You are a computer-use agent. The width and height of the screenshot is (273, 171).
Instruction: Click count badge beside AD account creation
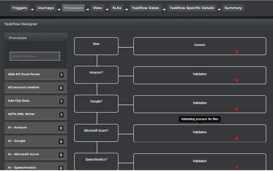pyautogui.click(x=61, y=88)
